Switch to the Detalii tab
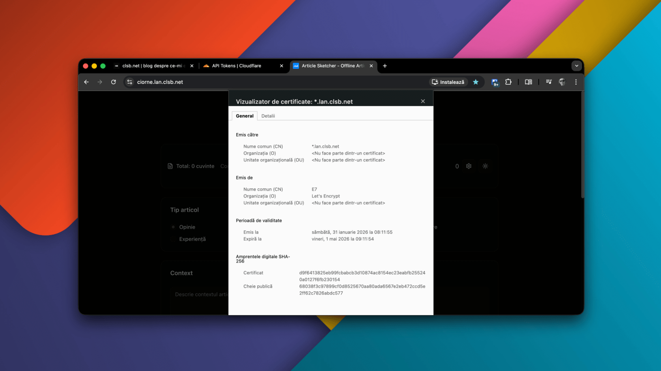Image resolution: width=661 pixels, height=371 pixels. 268,116
